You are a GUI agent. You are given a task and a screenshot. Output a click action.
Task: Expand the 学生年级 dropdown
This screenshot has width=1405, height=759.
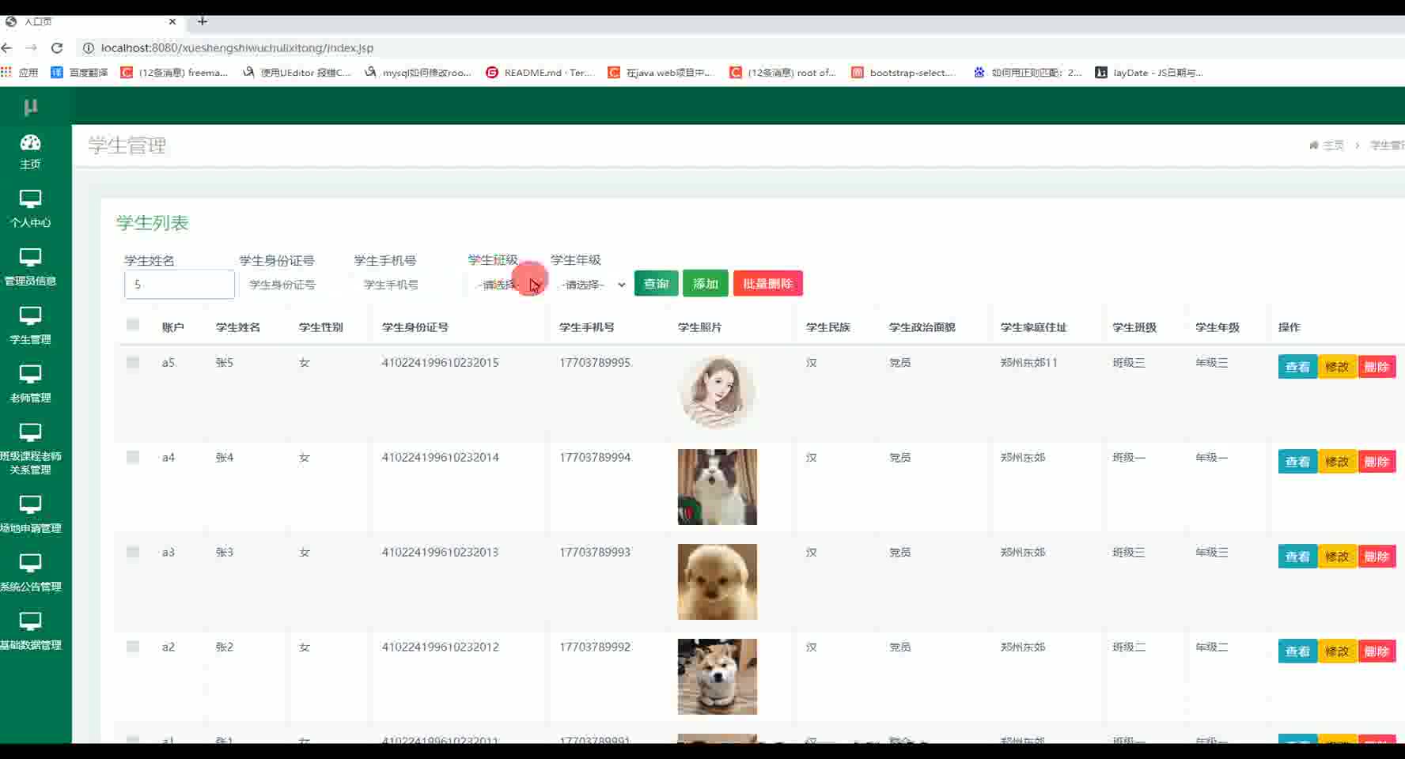591,285
